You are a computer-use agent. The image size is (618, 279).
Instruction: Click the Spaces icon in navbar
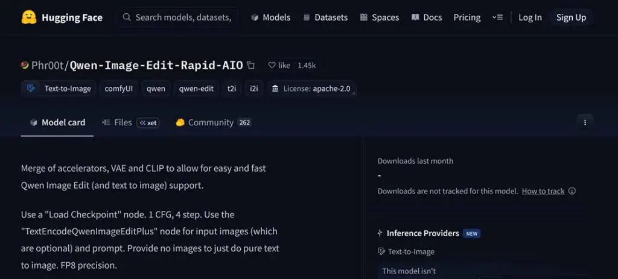click(x=364, y=17)
